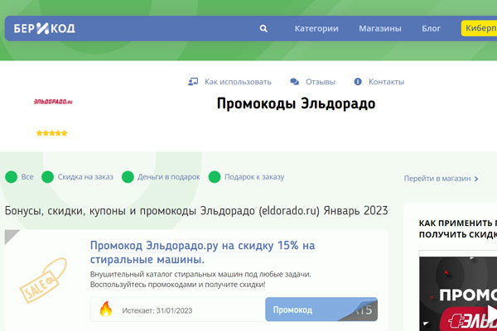
Task: Open the 15% washing machines promo title
Action: click(202, 252)
